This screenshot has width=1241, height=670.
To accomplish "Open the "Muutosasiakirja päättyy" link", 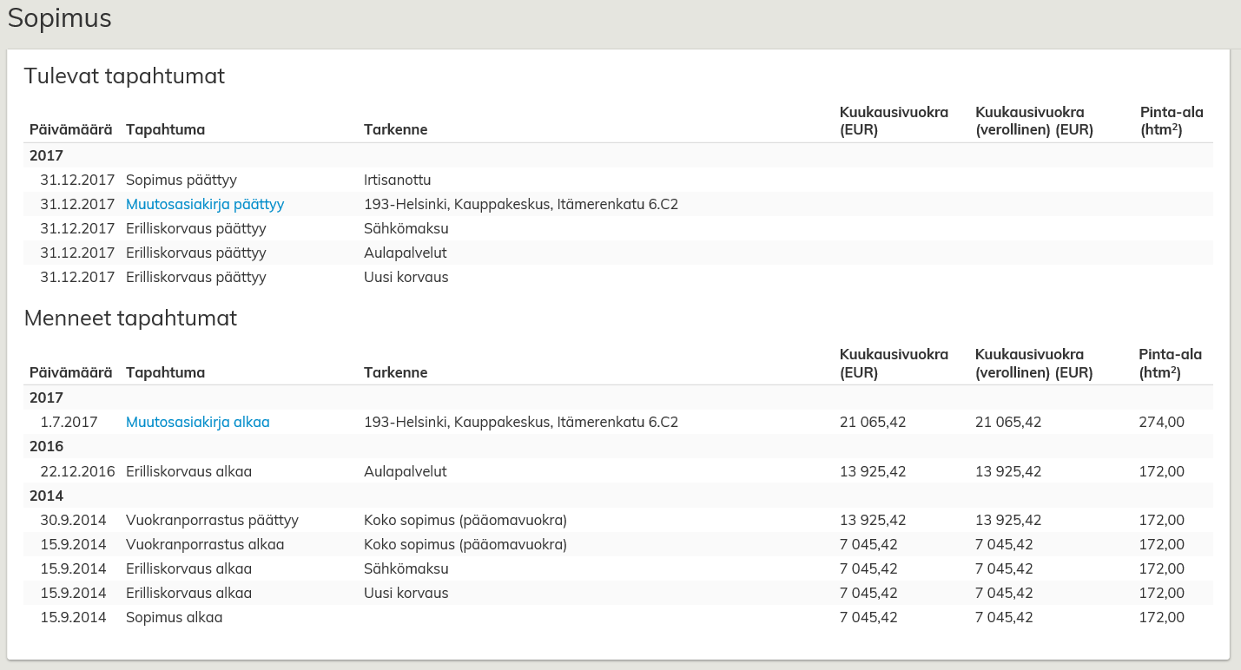I will [205, 205].
